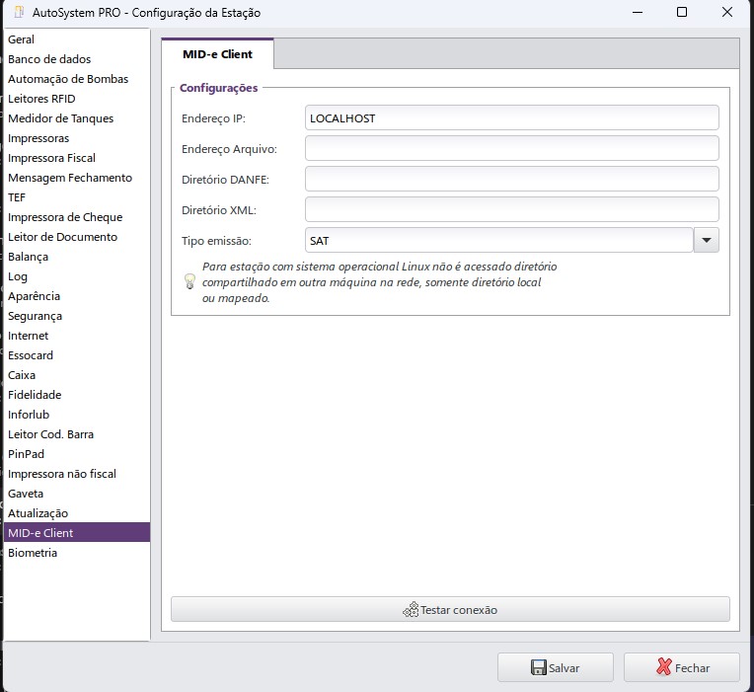Click the Endereço Arquivo text field
This screenshot has height=692, width=754.
511,148
